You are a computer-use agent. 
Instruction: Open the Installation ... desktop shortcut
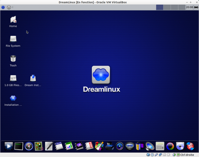point(13,98)
